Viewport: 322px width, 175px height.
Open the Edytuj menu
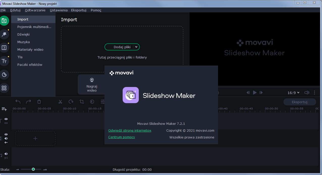pyautogui.click(x=15, y=10)
